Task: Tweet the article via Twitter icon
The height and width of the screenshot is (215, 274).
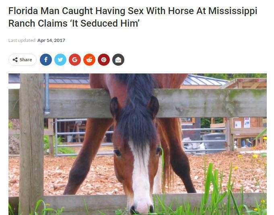Action: click(x=60, y=60)
